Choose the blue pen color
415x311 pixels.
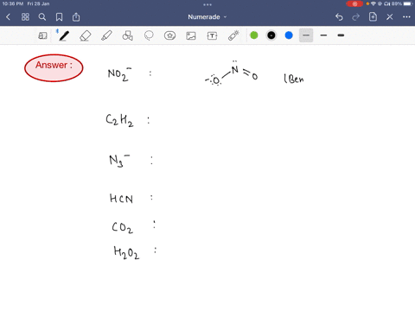tap(289, 35)
